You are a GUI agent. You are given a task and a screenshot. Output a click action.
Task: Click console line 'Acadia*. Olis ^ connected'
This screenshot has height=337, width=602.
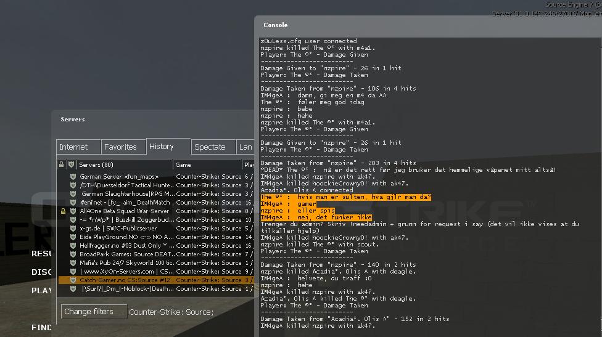click(x=307, y=190)
